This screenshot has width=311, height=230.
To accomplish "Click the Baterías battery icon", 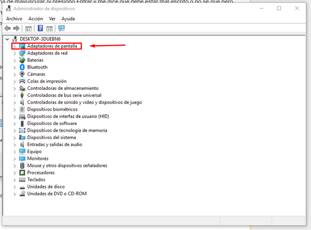I will [x=22, y=60].
